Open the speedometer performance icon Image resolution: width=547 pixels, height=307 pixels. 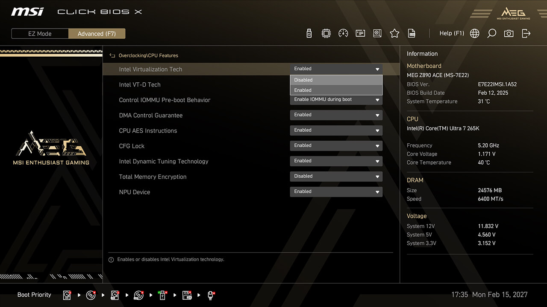coord(343,33)
